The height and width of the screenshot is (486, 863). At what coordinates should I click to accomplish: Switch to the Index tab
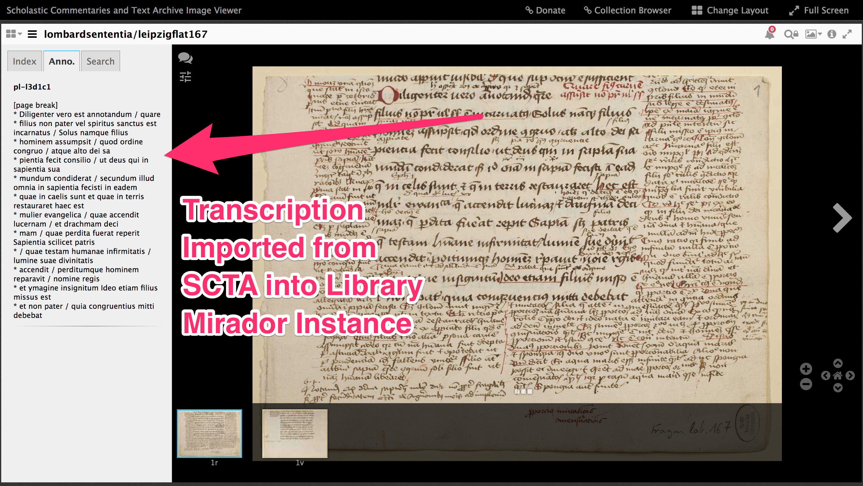click(x=24, y=61)
